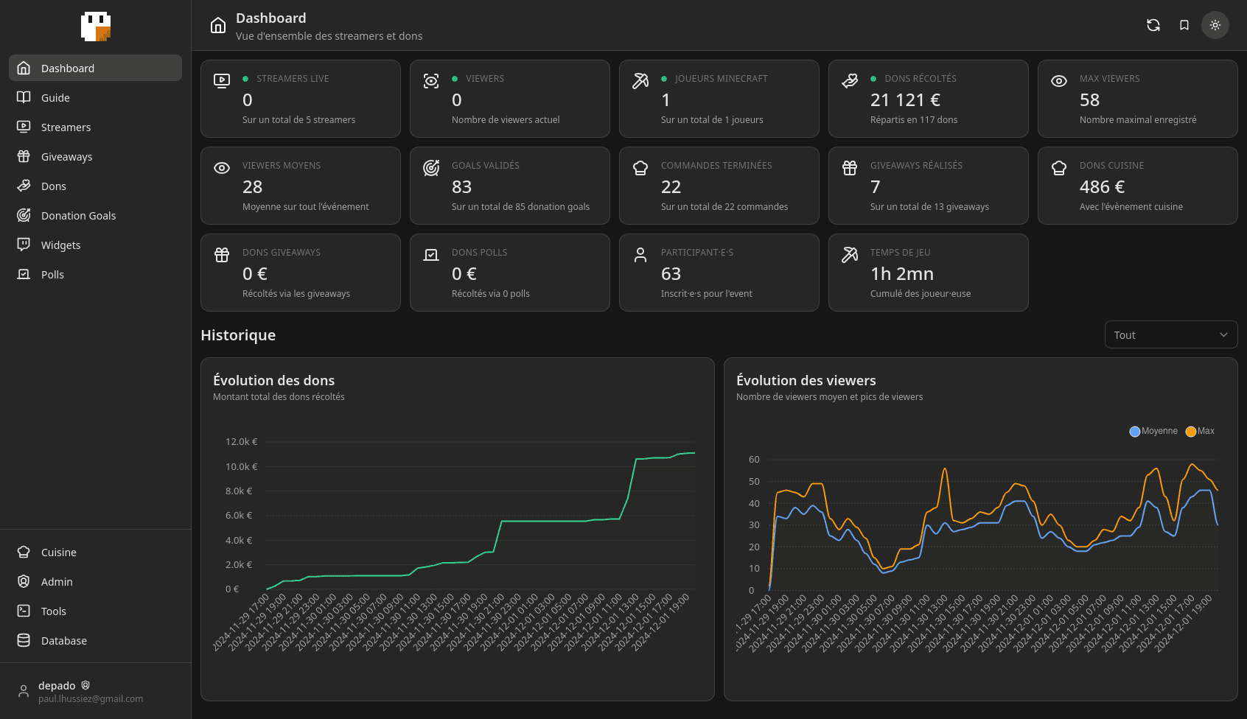Select the Giveaways gift icon
The height and width of the screenshot is (719, 1247).
(24, 156)
